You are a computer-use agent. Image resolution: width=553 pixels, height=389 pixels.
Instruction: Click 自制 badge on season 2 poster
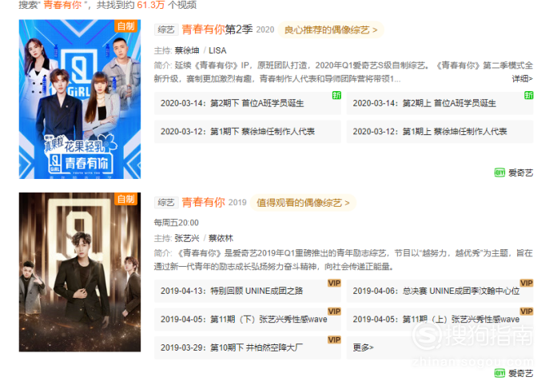pos(126,26)
